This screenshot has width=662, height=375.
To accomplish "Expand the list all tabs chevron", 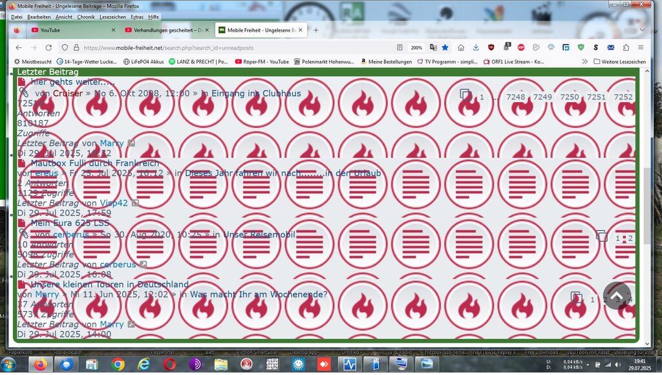I will (642, 30).
